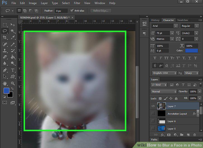Select the Custom Shape tool
This screenshot has width=203, height=148.
tap(13, 76)
